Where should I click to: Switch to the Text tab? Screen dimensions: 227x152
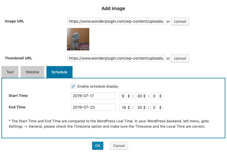point(10,72)
